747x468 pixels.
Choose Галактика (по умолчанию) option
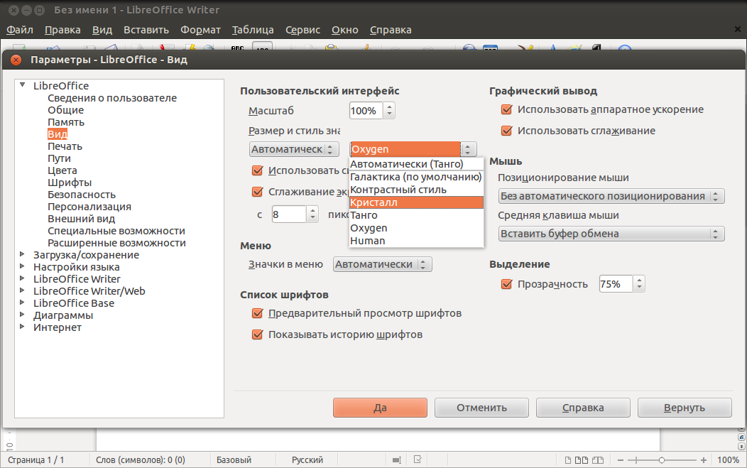pos(416,177)
